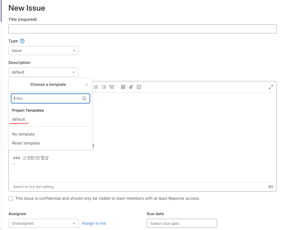Screen dimensions: 281x230
Task: Select the default project template
Action: (x=19, y=119)
